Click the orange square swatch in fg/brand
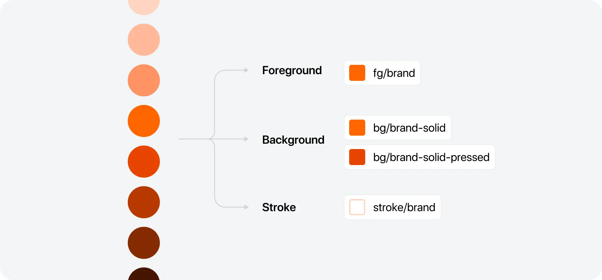Image resolution: width=602 pixels, height=280 pixels. 357,73
